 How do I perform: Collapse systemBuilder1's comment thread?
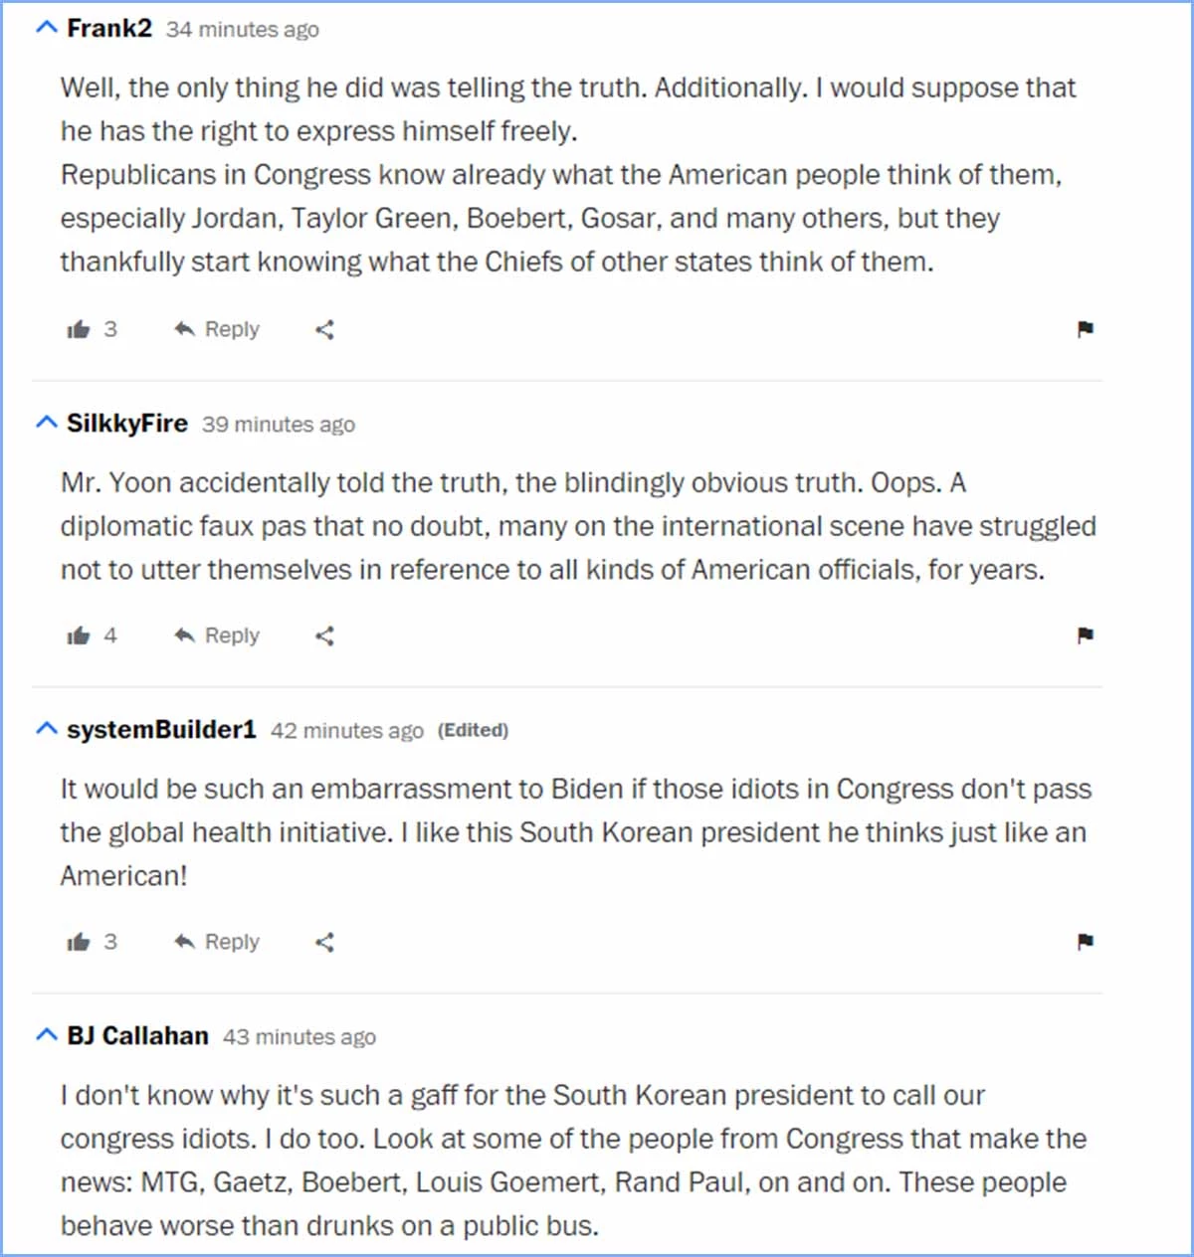click(x=46, y=728)
